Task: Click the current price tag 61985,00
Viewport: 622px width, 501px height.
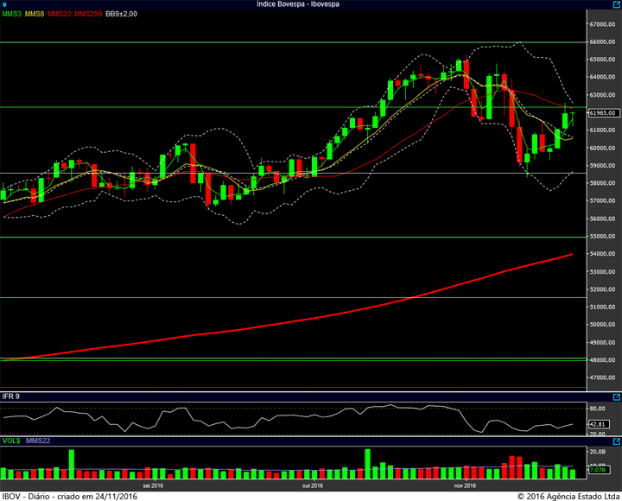Action: coord(604,113)
